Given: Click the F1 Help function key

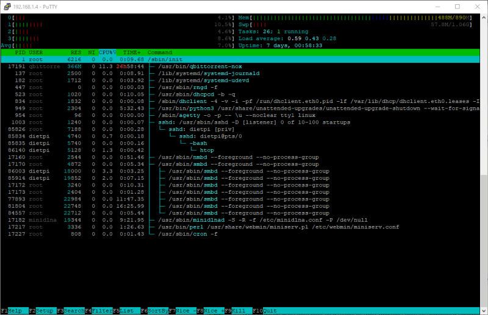Looking at the screenshot, I should pyautogui.click(x=15, y=311).
